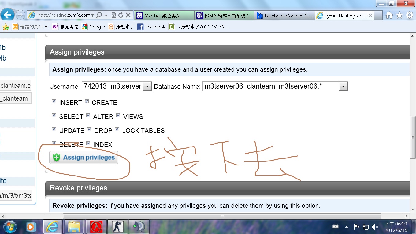Screen dimensions: 416x234
Task: Open the browser Tools gear icon
Action: (x=410, y=15)
